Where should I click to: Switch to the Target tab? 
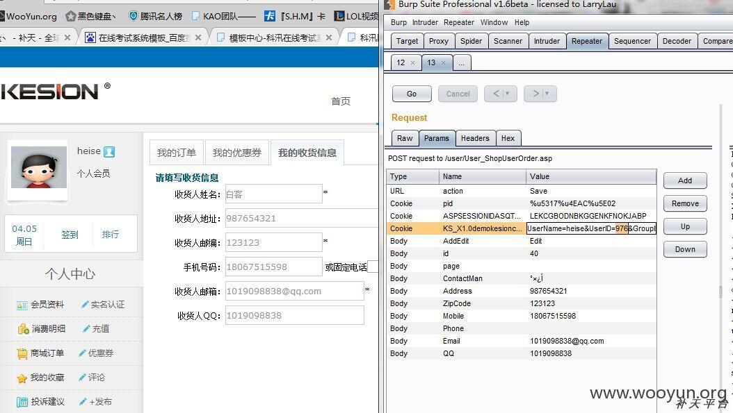pyautogui.click(x=407, y=41)
